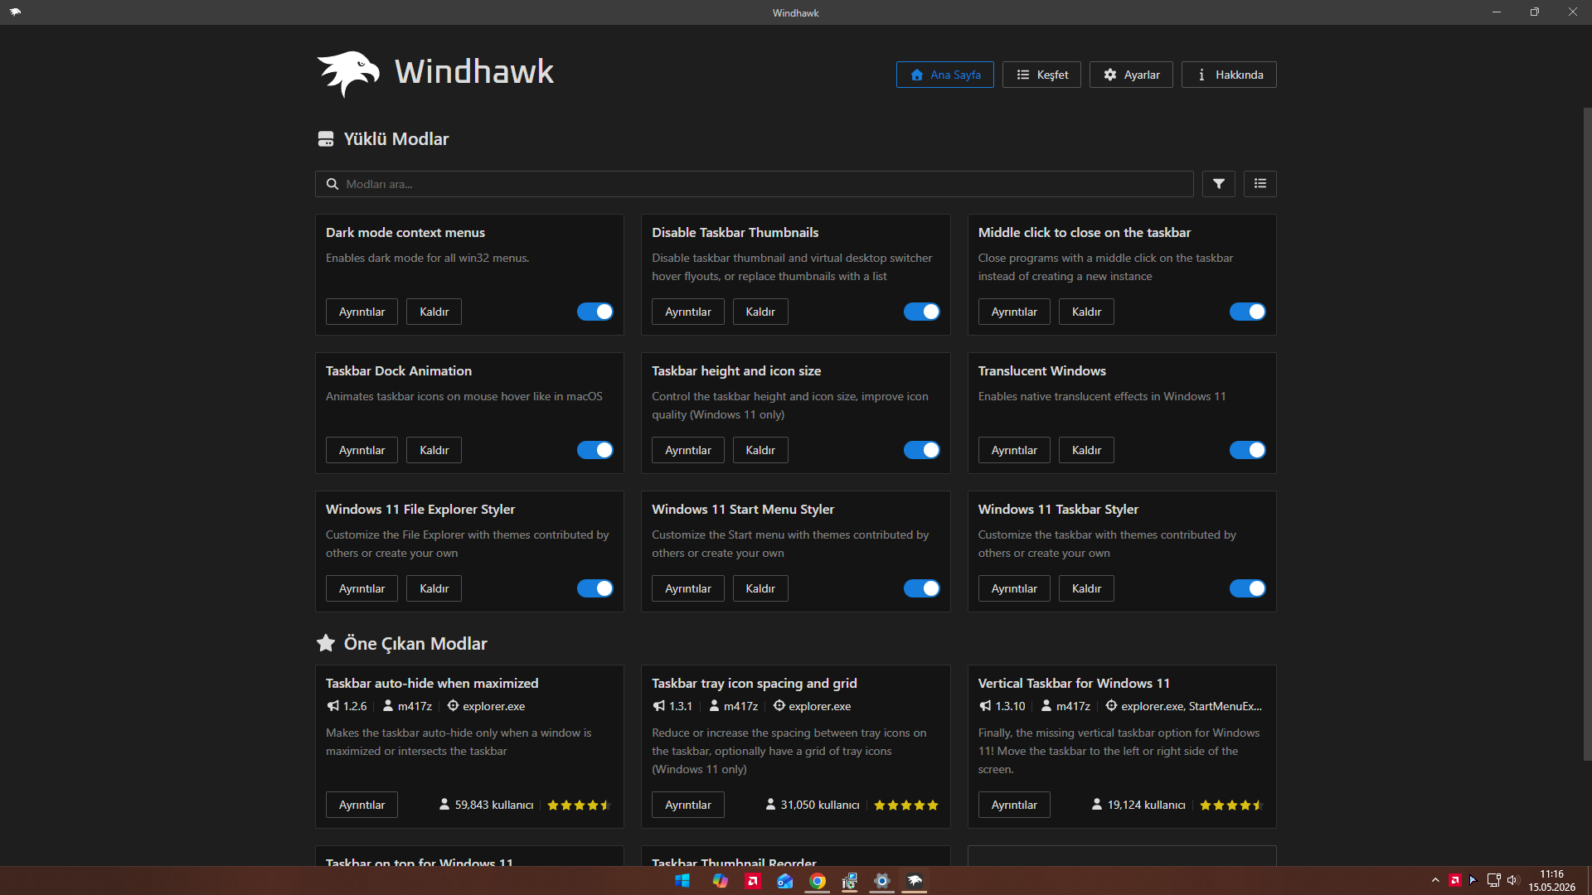Click the Windhawk title bar app icon
The height and width of the screenshot is (895, 1592).
(x=15, y=12)
